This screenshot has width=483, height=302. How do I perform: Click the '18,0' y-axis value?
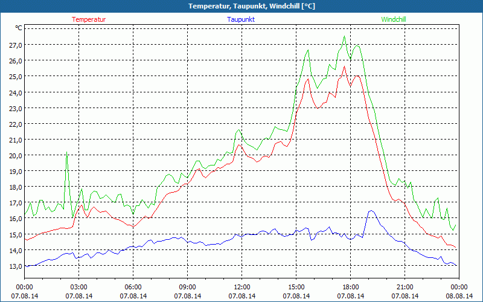tap(16, 187)
